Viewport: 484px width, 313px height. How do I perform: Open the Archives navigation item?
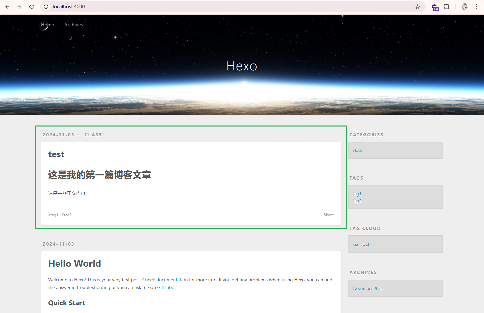74,25
